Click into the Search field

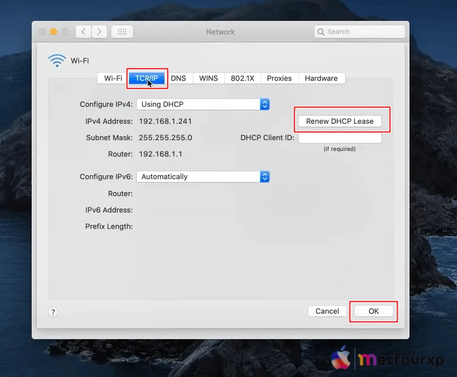360,32
